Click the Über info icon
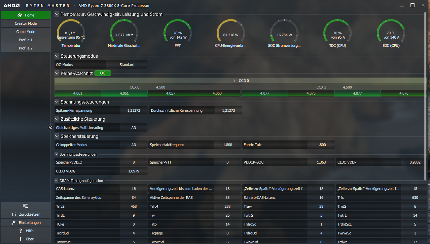430x244 pixels. 20,239
